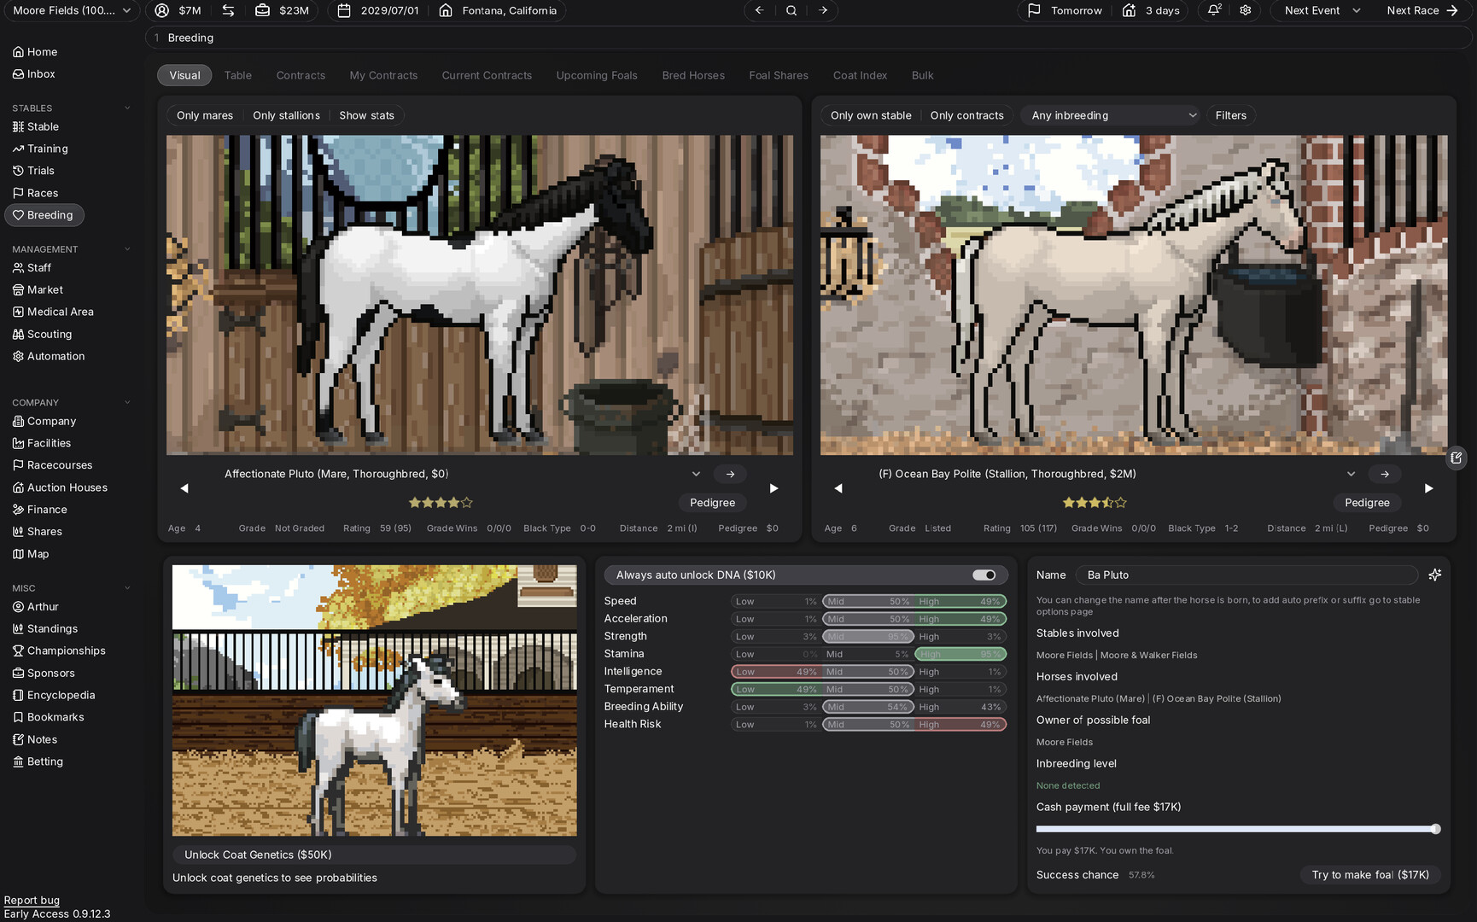
Task: Open Betting in the sidebar
Action: click(x=44, y=762)
